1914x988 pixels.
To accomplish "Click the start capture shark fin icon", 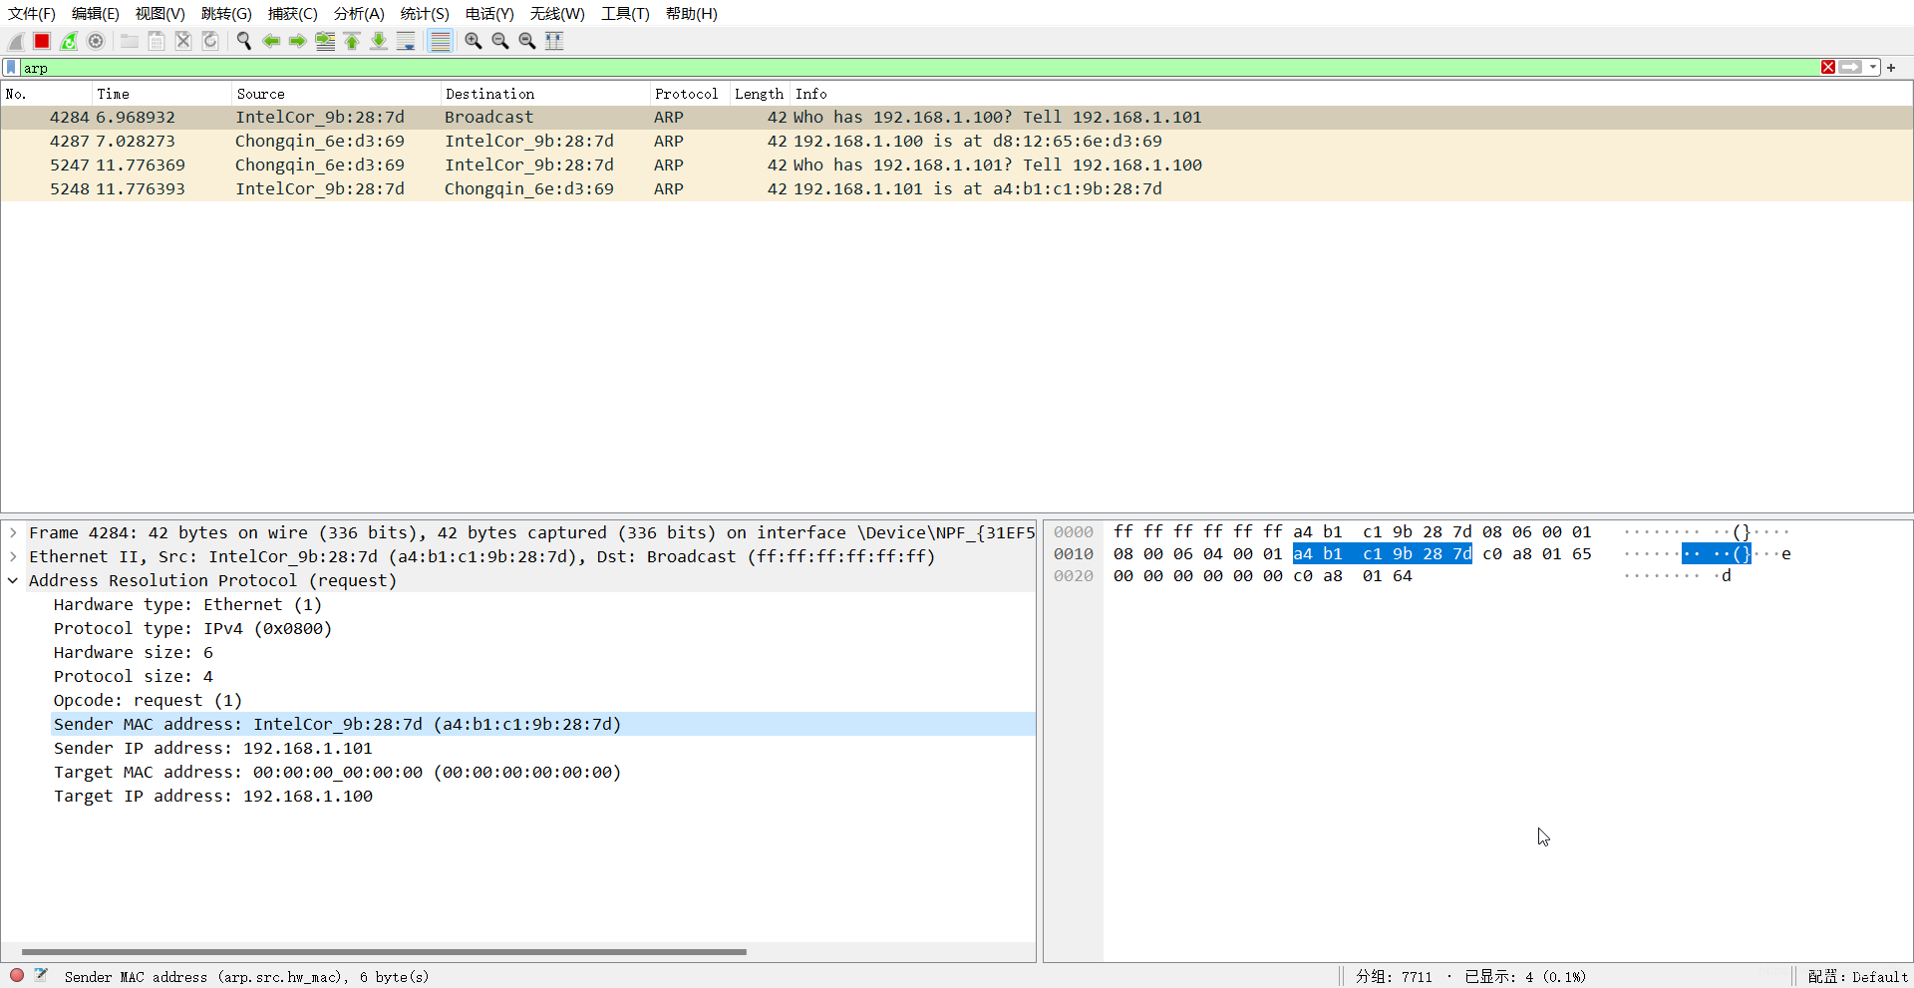I will point(16,41).
